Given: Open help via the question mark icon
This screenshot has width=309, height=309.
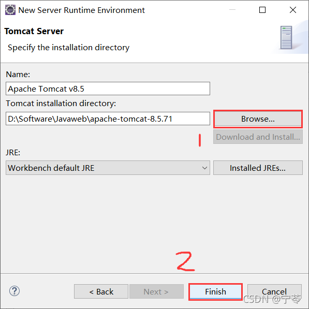Looking at the screenshot, I should click(x=14, y=291).
